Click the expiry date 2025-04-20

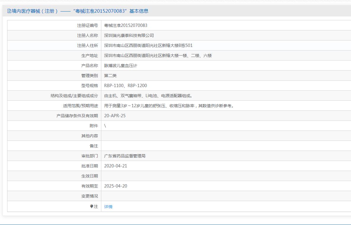[x=116, y=186]
